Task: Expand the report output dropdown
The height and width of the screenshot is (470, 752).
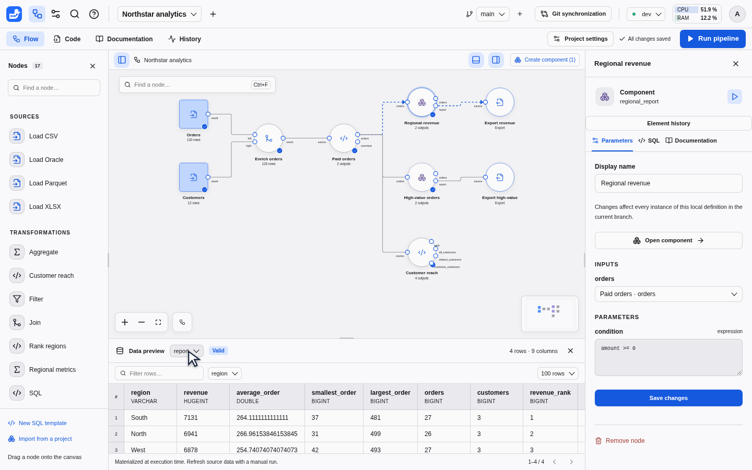Action: click(186, 351)
